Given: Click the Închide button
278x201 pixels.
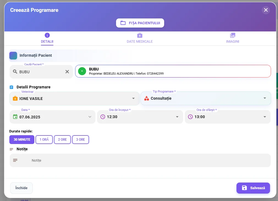Looking at the screenshot, I should 21,188.
